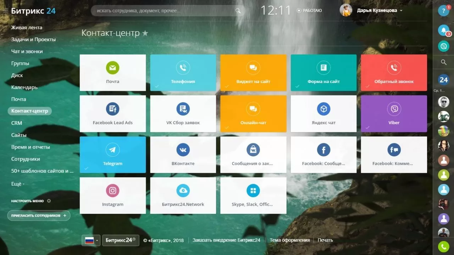Open the Яндекс чат tile icon
Image resolution: width=454 pixels, height=255 pixels.
(323, 109)
